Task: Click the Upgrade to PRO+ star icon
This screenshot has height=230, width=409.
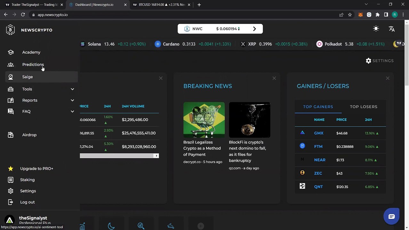Action: (11, 169)
